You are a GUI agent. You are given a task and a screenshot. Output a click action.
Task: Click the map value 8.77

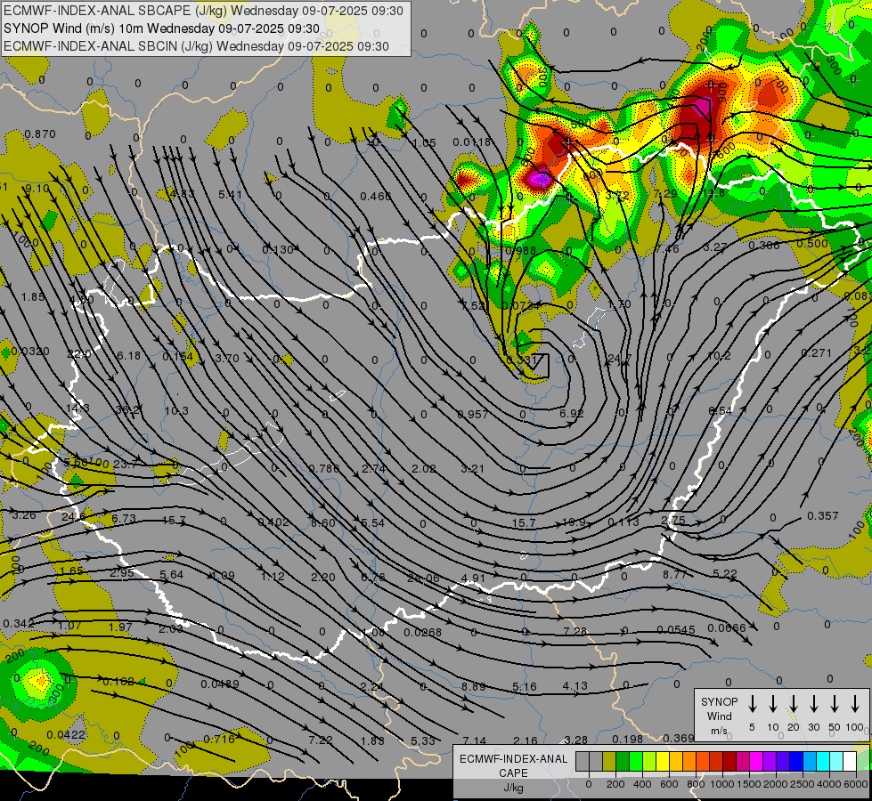(674, 575)
